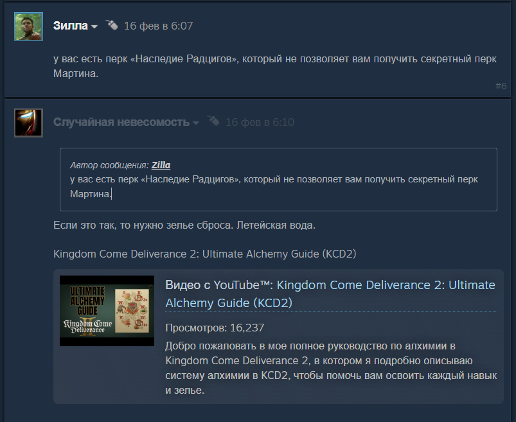Click the quoted message box from Zilla
Screen dimensions: 516x422
point(278,180)
